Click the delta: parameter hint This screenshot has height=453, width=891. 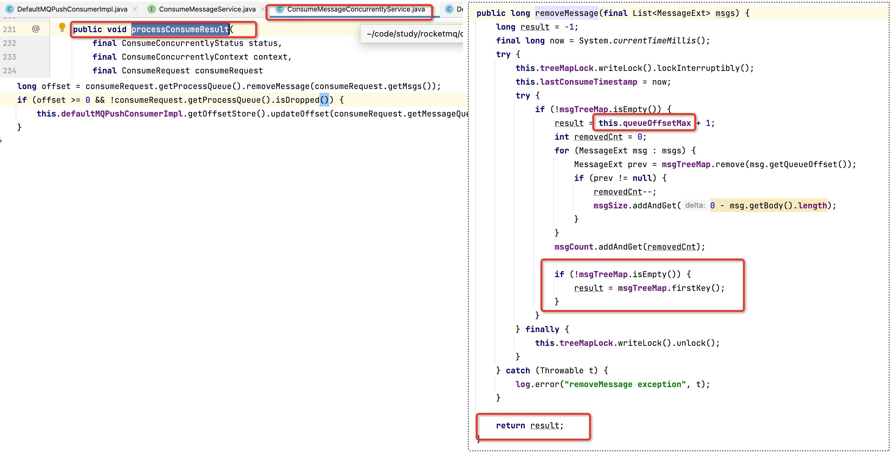pos(695,205)
